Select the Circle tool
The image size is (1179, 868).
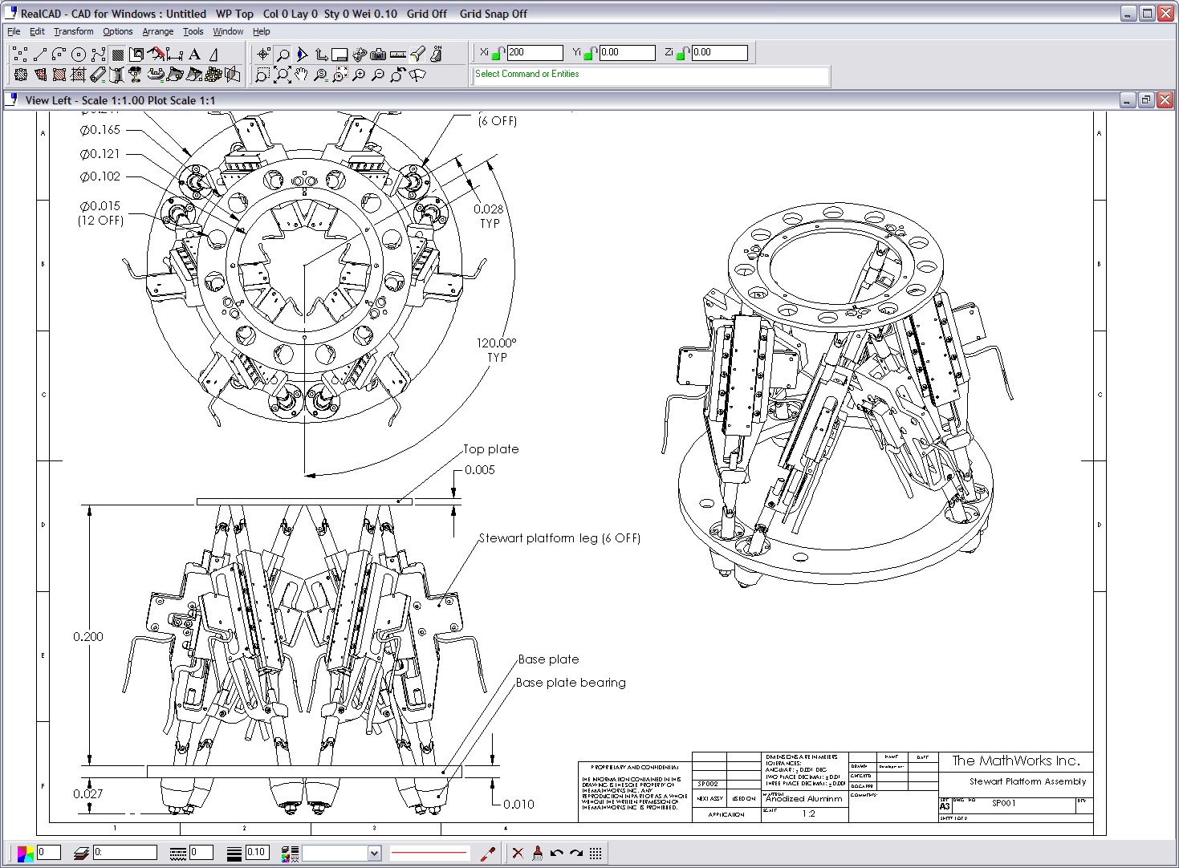(x=78, y=55)
